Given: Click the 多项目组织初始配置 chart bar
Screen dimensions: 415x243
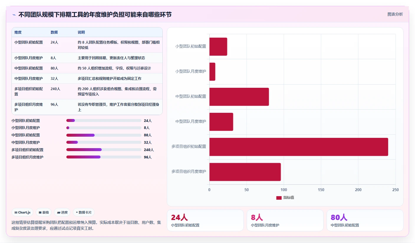Looking at the screenshot, I should tap(299, 147).
